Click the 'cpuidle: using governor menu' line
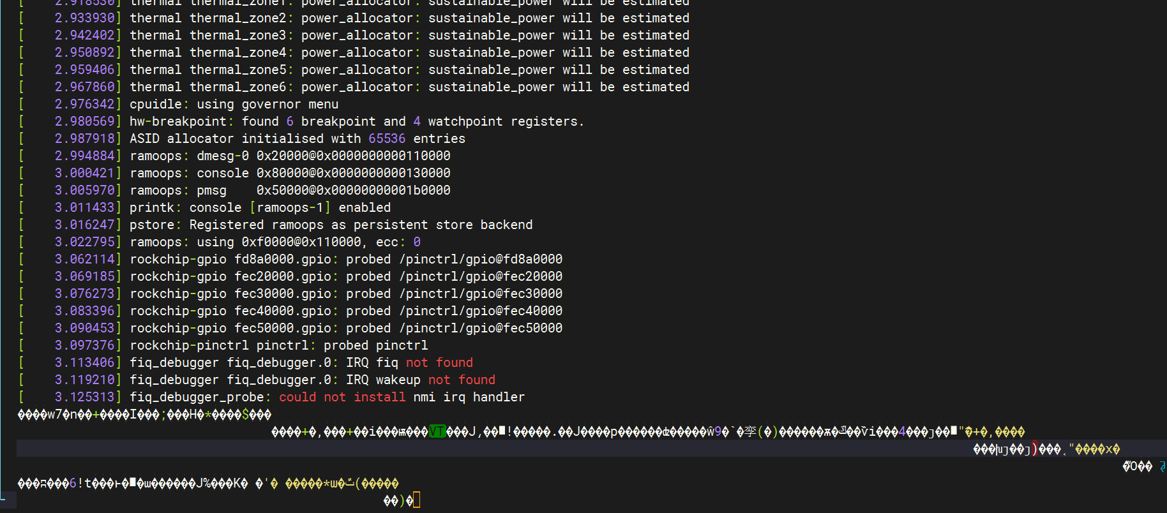 234,104
